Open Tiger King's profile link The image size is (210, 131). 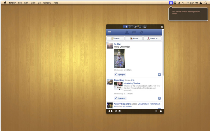(x=119, y=80)
